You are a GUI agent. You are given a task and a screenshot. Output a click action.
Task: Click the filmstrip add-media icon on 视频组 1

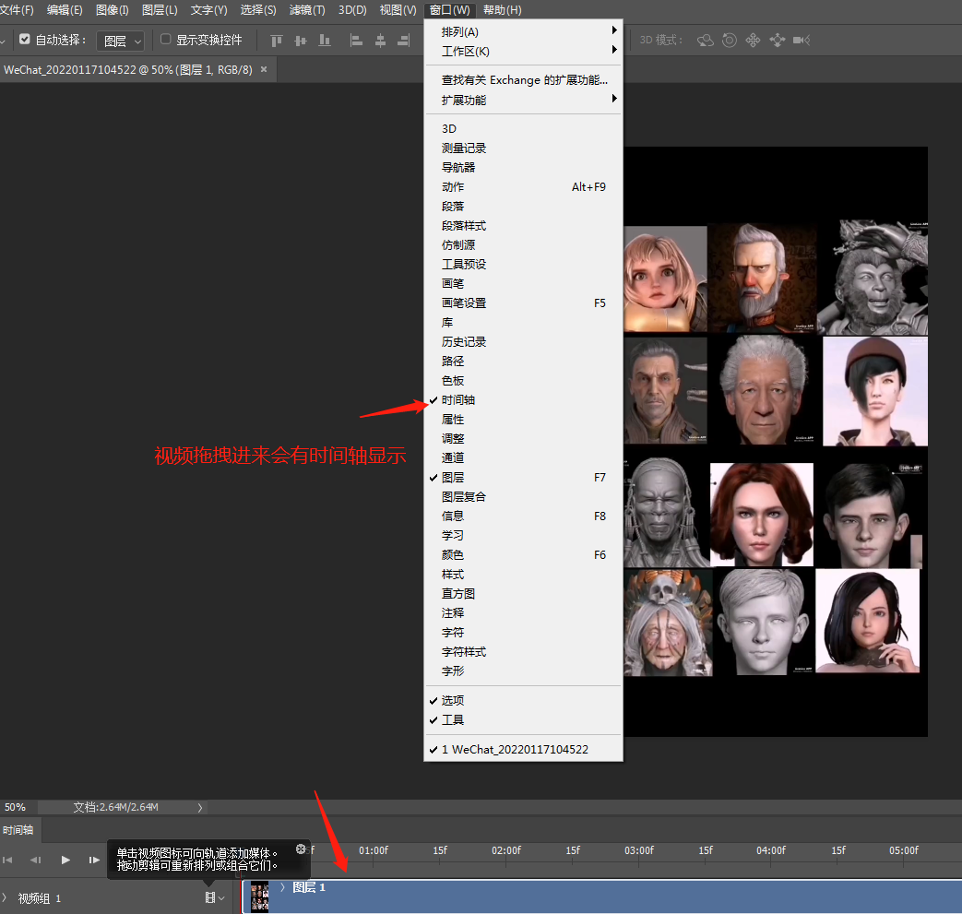(x=210, y=897)
